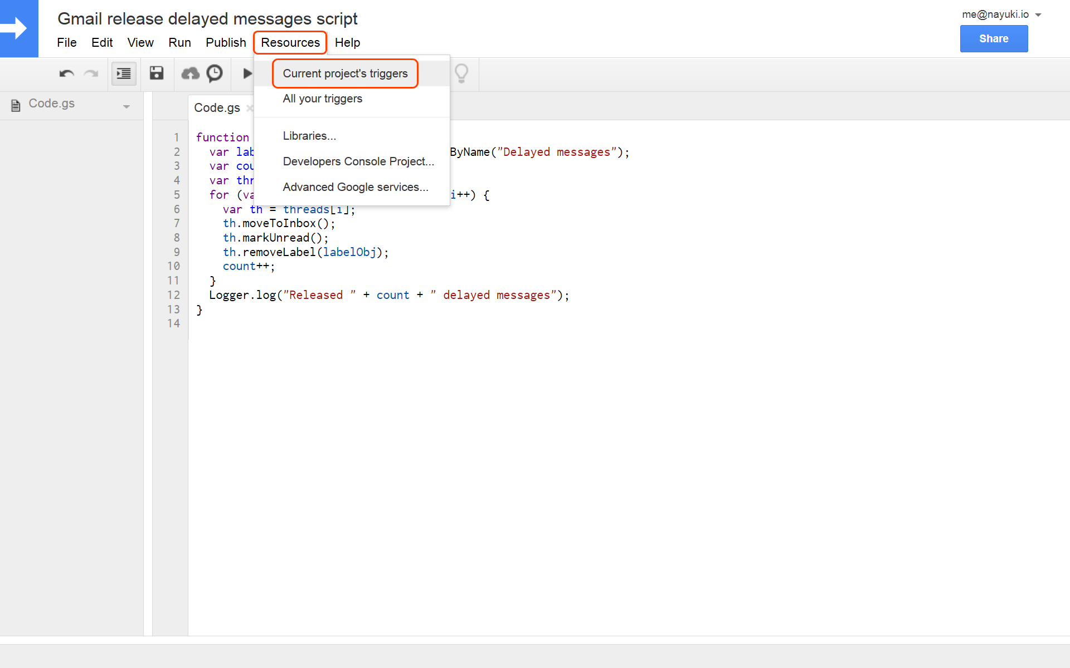
Task: Click count++; on line 10
Action: click(x=249, y=267)
